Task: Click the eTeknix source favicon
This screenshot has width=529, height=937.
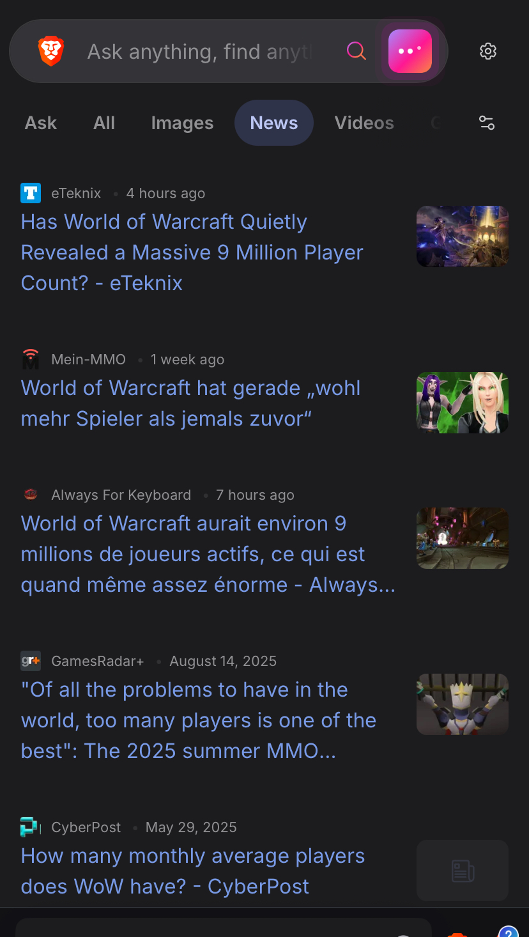Action: click(31, 193)
